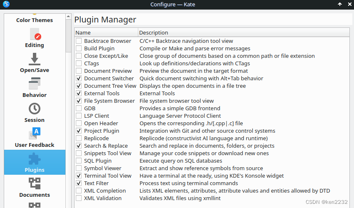The height and width of the screenshot is (208, 354).
Task: Enable the Symbol Viewer checkbox
Action: coord(79,168)
